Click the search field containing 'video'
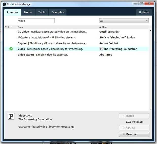This screenshot has width=157, height=144. 36,21
